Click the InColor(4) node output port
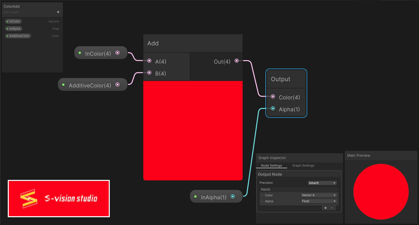This screenshot has width=419, height=225. click(118, 53)
